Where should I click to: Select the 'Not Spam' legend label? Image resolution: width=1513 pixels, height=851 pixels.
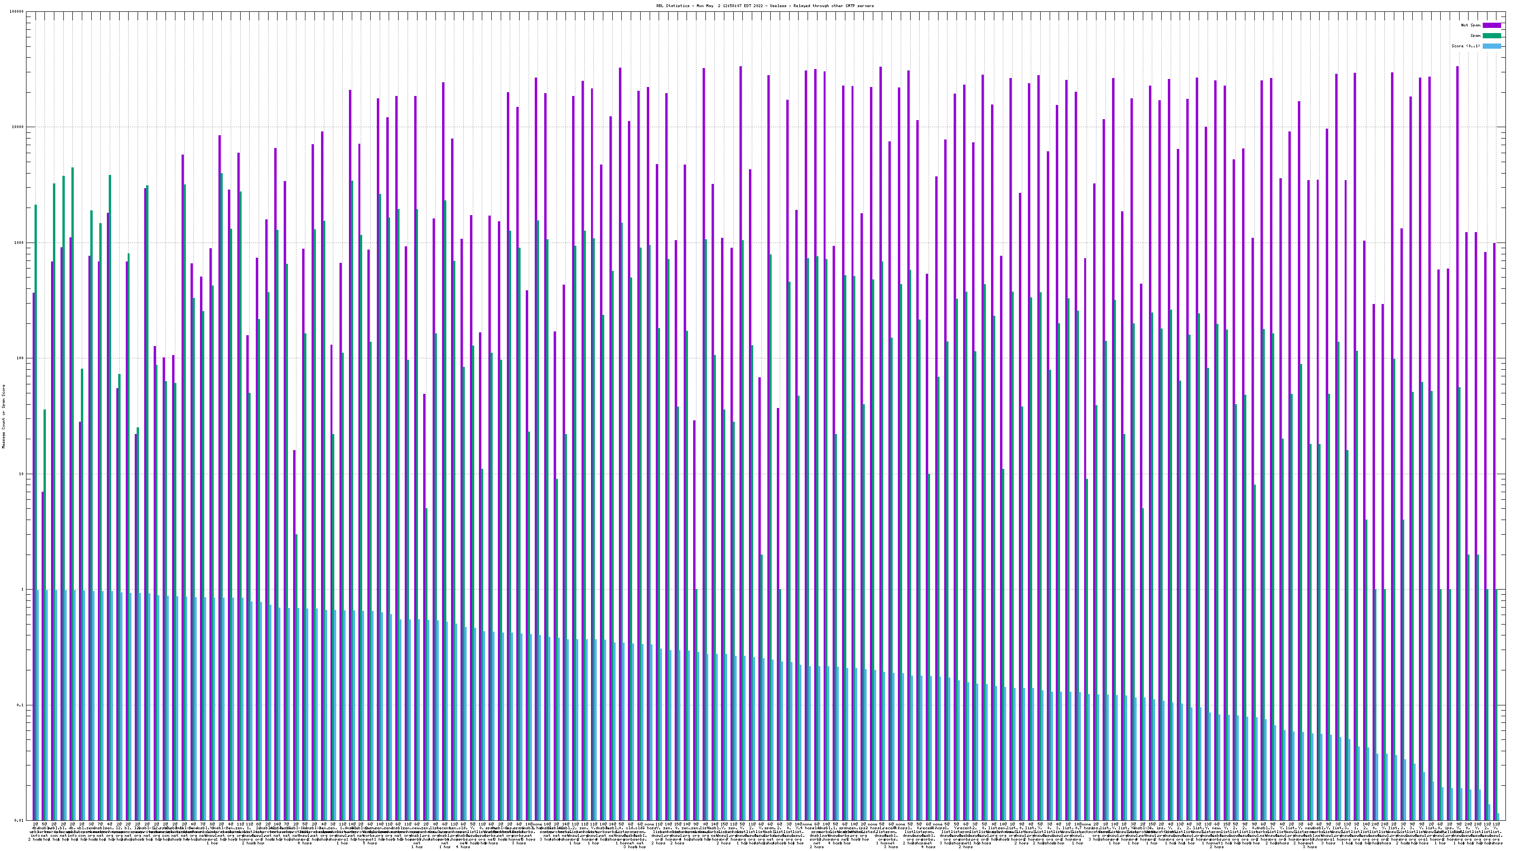pyautogui.click(x=1471, y=25)
